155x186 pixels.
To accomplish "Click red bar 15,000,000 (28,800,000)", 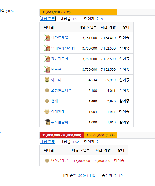I will pyautogui.click(x=62, y=135).
